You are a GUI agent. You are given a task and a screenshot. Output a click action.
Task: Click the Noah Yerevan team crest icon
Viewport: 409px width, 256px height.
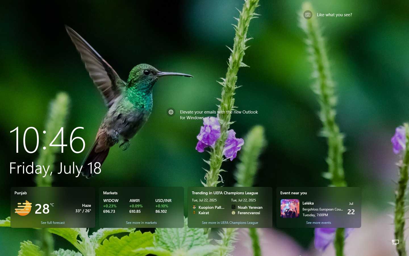[x=233, y=207]
